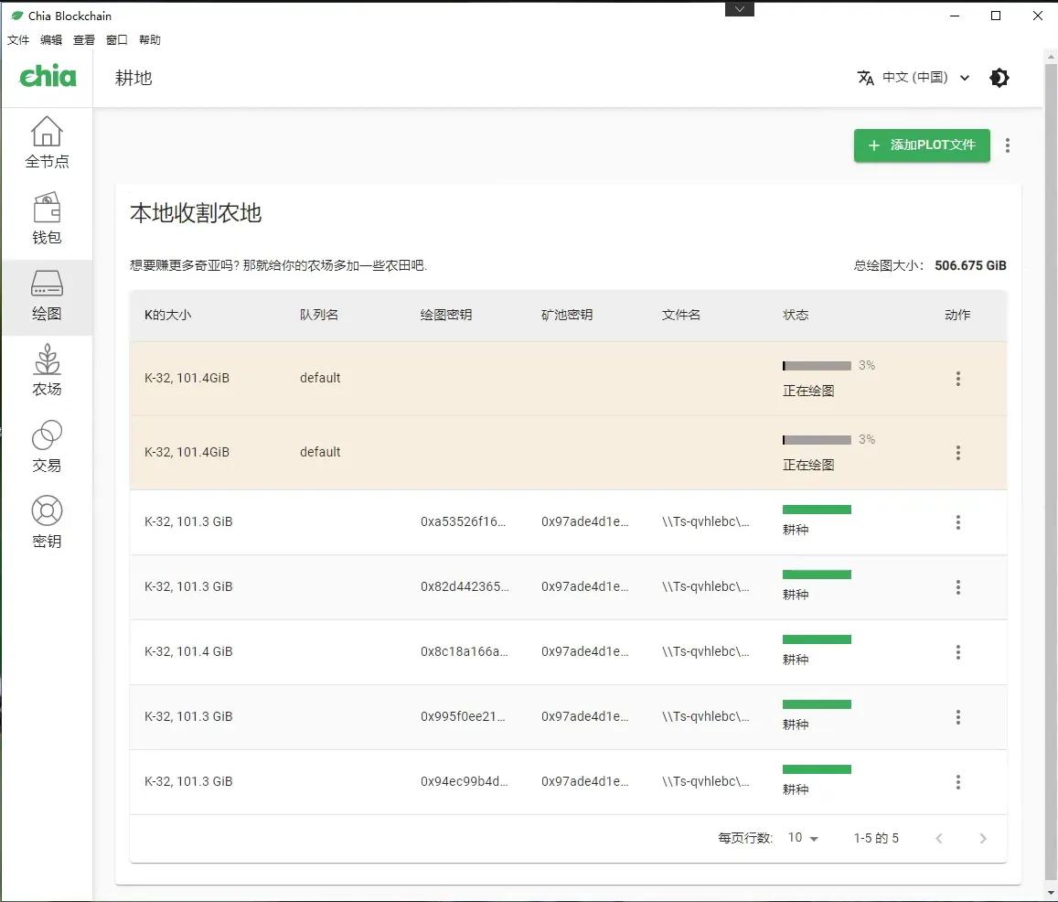Click the 3% plotting progress bar
This screenshot has width=1058, height=902.
point(817,365)
